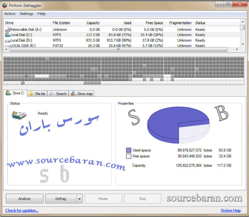Viewport: 249px width, 217px height.
Task: Click the Ready text in Status panel
Action: (x=43, y=113)
